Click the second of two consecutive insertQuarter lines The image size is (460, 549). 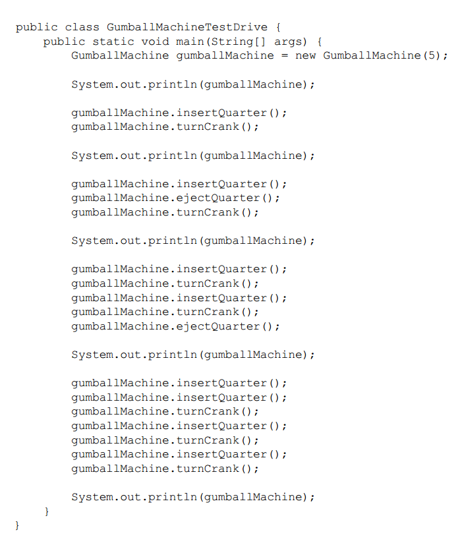pos(179,397)
